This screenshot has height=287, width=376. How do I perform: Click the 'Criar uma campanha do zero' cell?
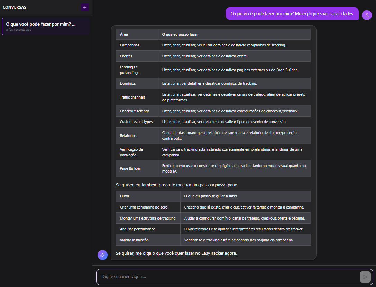[148, 207]
